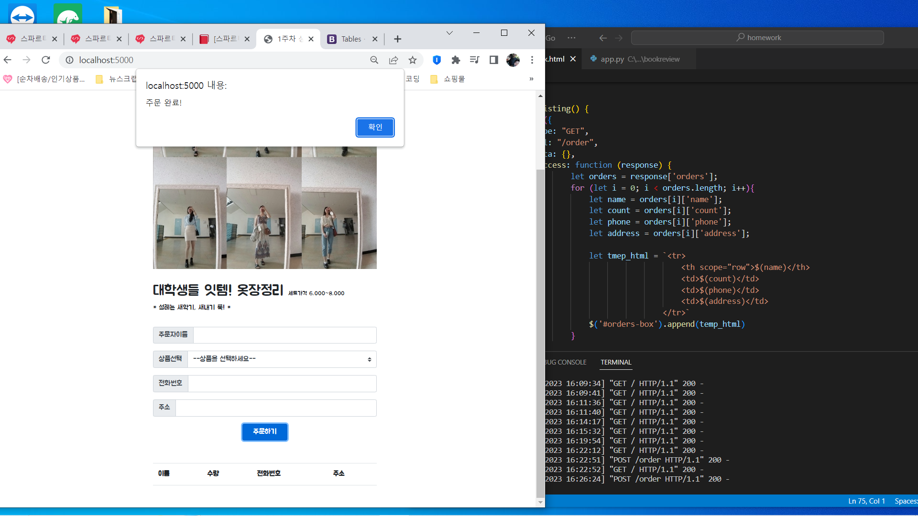Screen dimensions: 918x516
Task: Open the TeamViewer desktop icon
Action: (x=22, y=14)
